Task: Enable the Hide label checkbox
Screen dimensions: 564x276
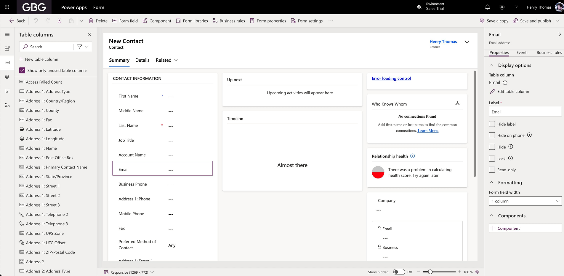Action: point(492,124)
